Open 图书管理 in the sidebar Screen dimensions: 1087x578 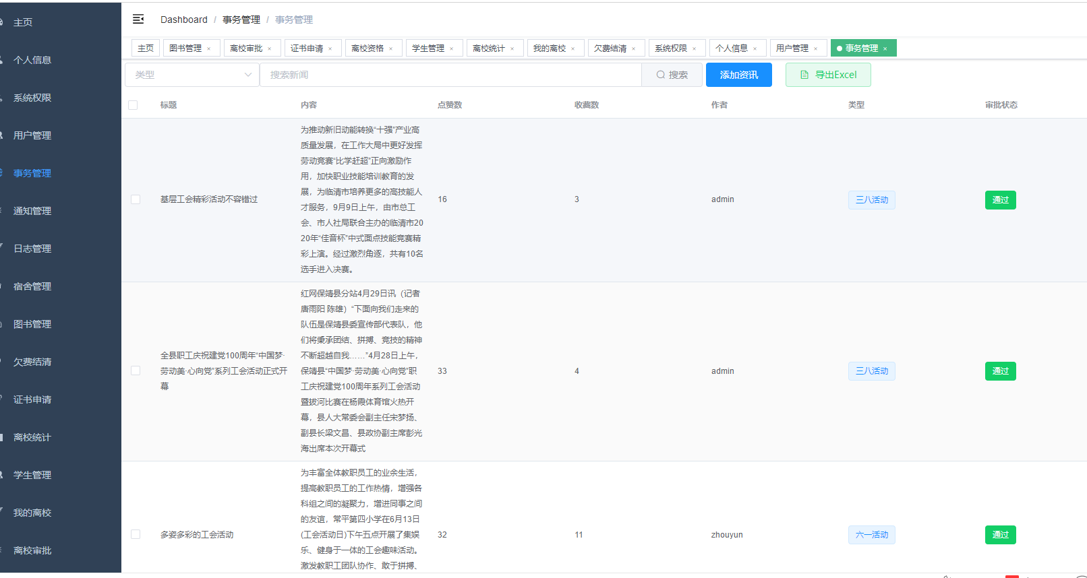click(61, 324)
